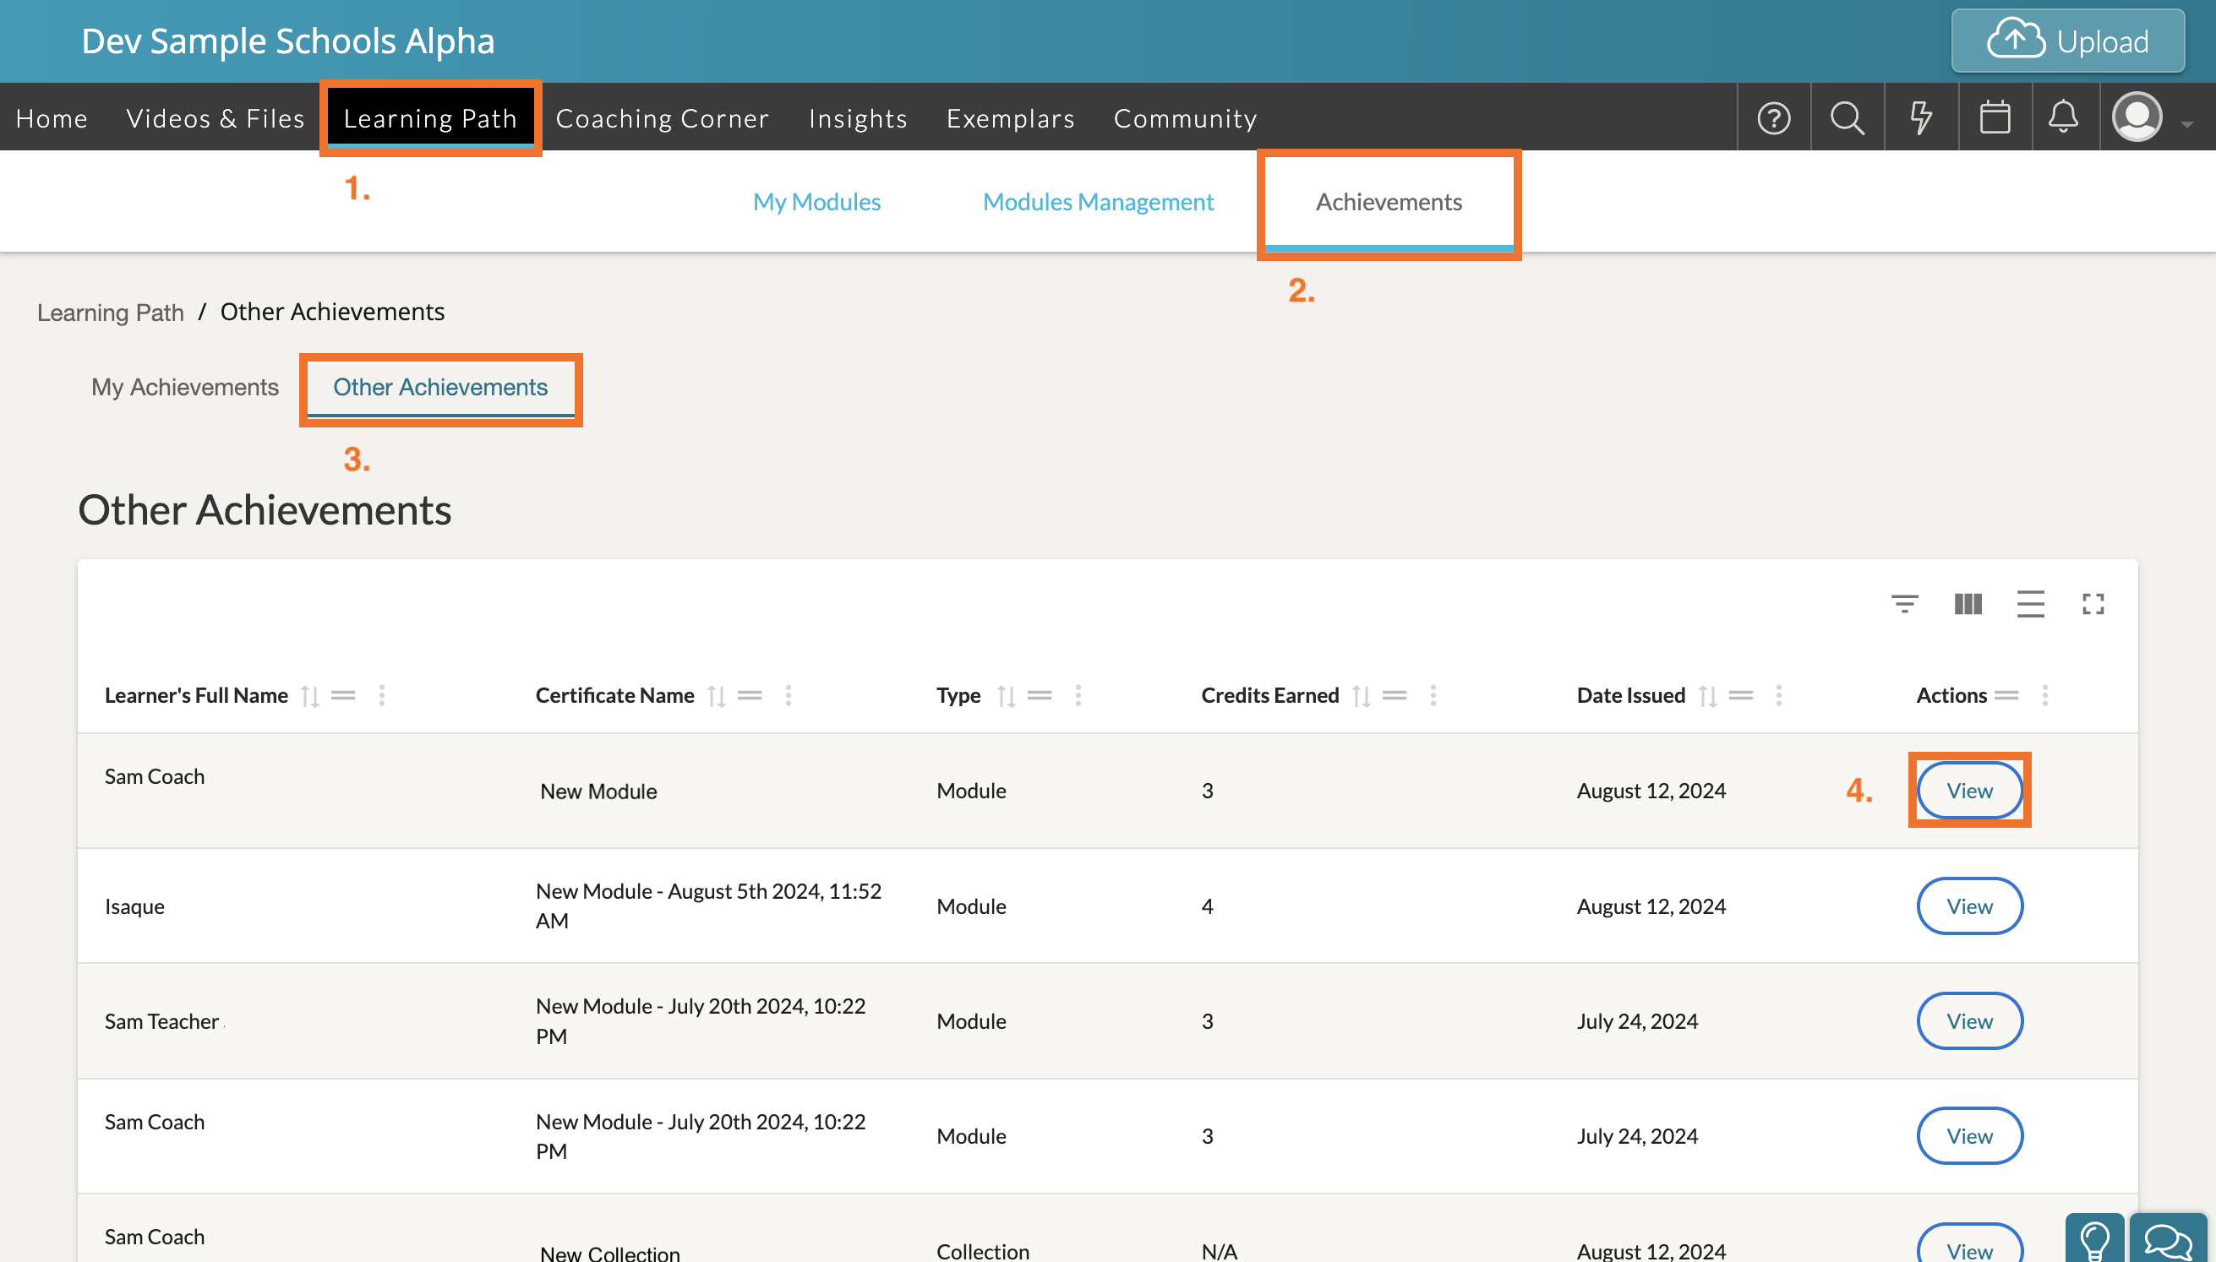Click View button for Isaque's certificate
The width and height of the screenshot is (2216, 1262).
[x=1969, y=906]
